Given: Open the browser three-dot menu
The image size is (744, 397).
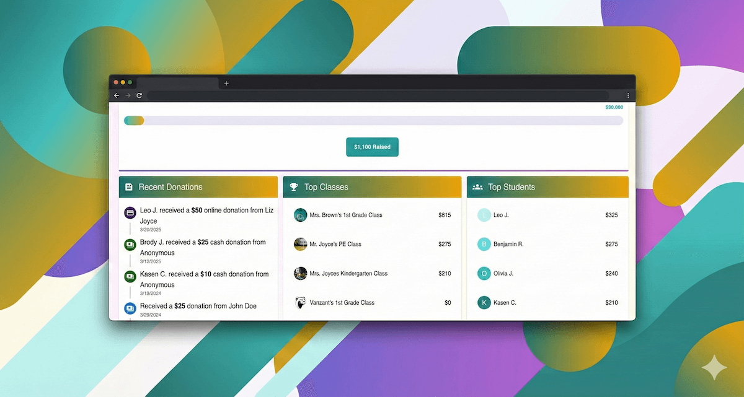Looking at the screenshot, I should 628,95.
